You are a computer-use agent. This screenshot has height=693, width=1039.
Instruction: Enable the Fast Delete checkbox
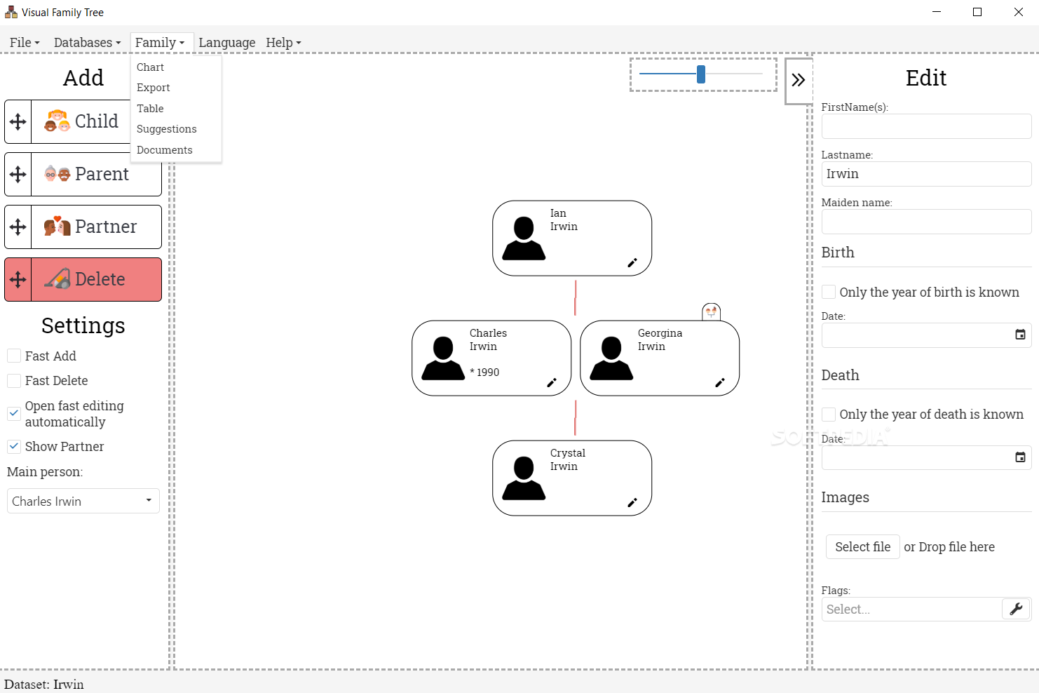pos(14,380)
